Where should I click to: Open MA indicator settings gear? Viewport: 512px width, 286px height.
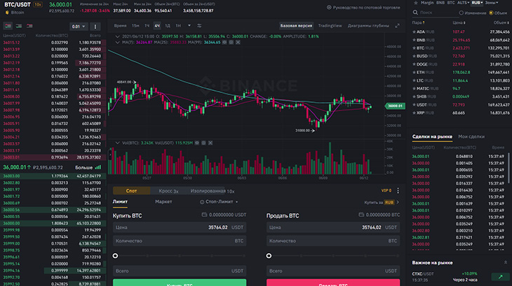231,42
